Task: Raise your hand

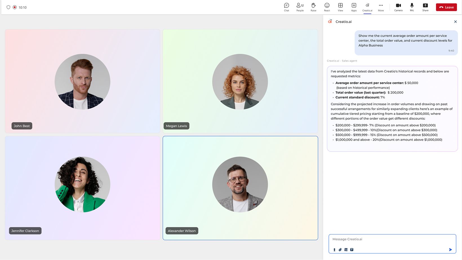Action: coord(313,7)
